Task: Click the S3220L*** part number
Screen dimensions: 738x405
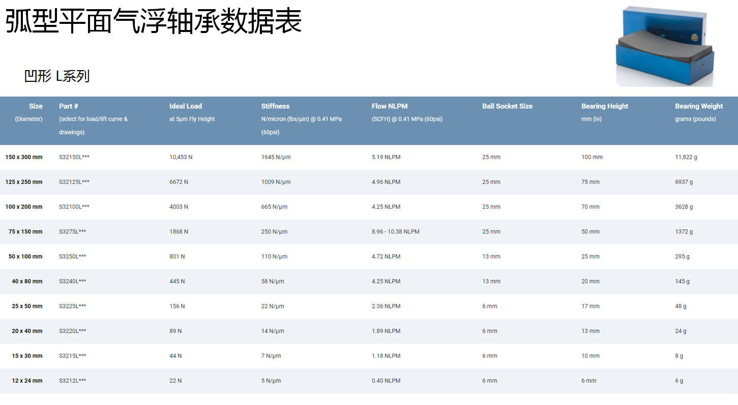Action: [x=72, y=331]
